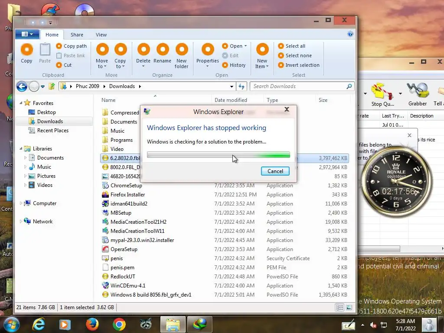Open Firefox from the taskbar
Image resolution: width=444 pixels, height=333 pixels.
[92, 324]
